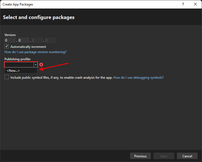Select <New...> from the publishing profile list
The width and height of the screenshot is (202, 162).
[13, 71]
